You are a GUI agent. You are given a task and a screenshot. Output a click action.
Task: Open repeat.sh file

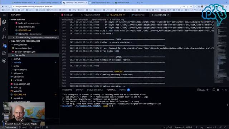point(18,98)
